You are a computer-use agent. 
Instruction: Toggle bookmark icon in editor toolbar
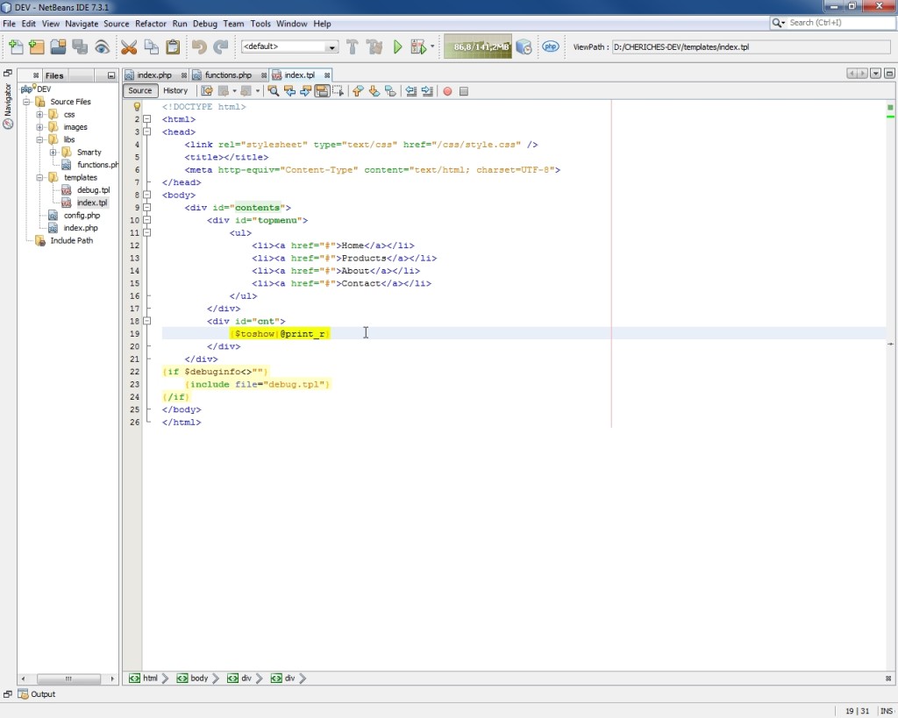[390, 91]
